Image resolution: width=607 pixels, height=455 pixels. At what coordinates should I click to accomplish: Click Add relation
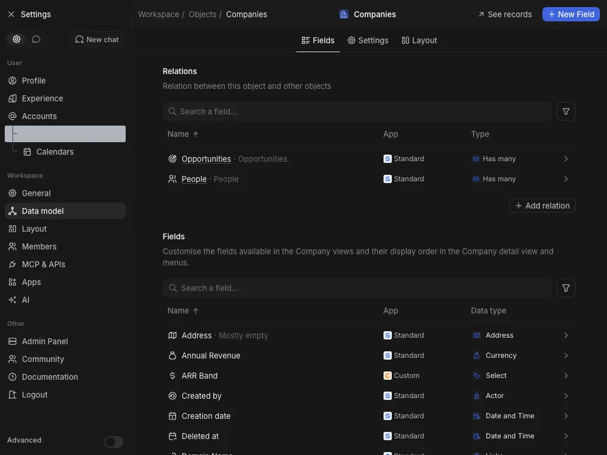click(x=542, y=206)
